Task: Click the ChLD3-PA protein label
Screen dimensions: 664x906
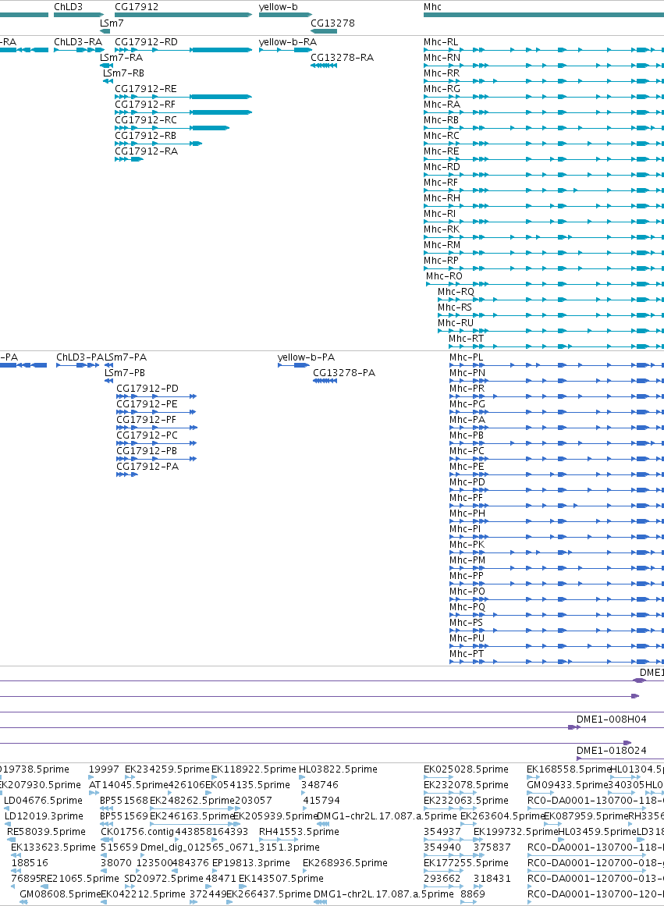Action: coord(80,357)
